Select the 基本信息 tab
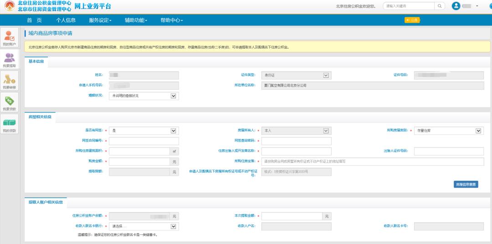Screen dimensions: 492x244 36,61
